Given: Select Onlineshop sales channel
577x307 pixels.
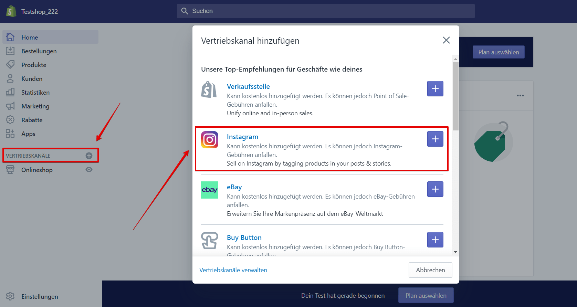Looking at the screenshot, I should [37, 170].
